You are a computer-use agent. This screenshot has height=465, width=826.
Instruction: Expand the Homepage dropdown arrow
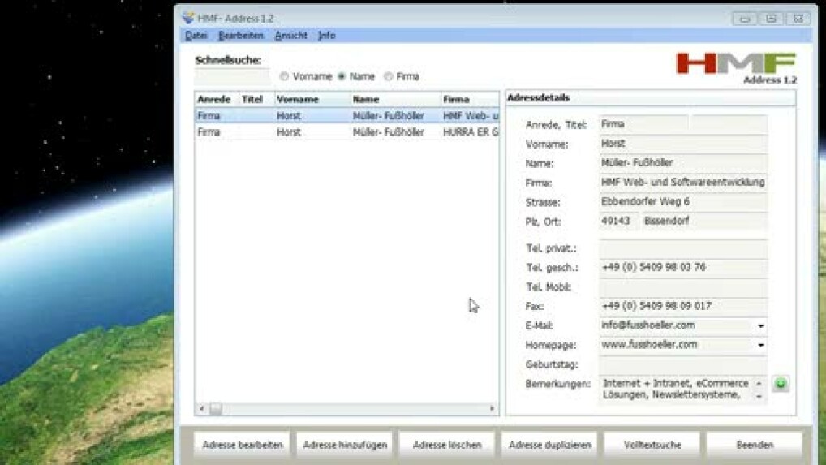pyautogui.click(x=761, y=346)
